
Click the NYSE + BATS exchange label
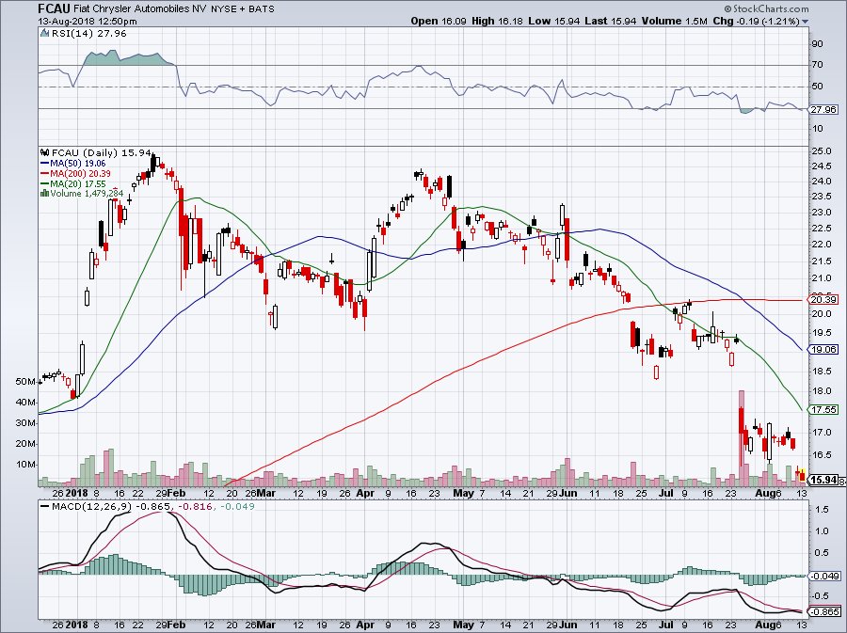tap(243, 9)
